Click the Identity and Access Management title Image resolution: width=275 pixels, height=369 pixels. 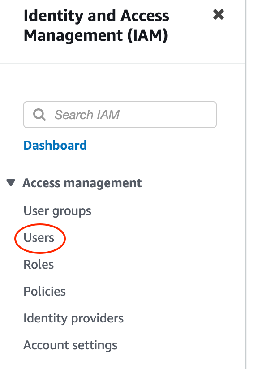(96, 26)
